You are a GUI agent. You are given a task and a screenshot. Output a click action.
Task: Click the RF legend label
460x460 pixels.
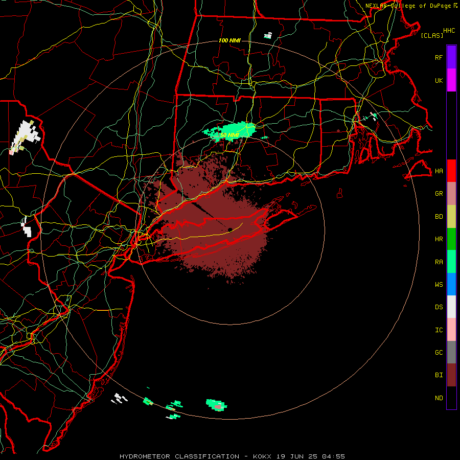(439, 57)
